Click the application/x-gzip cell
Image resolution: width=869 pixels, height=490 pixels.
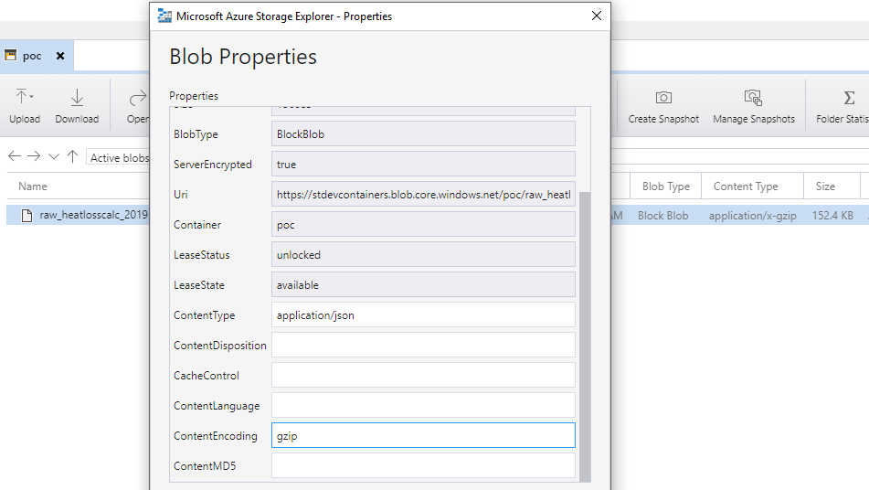pyautogui.click(x=752, y=216)
